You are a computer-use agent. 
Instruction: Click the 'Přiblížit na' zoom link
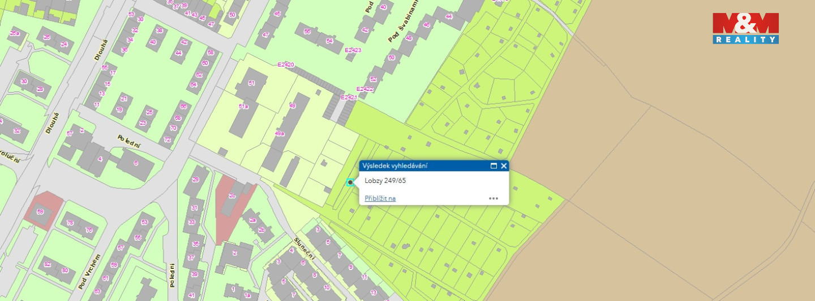click(380, 198)
